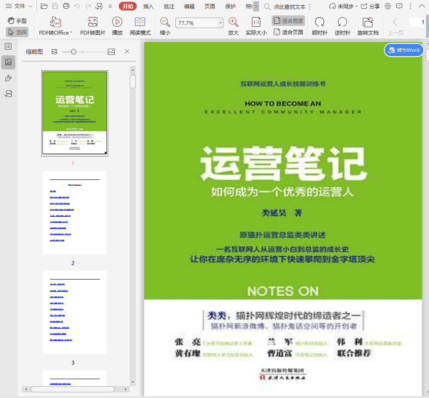Toggle 适合页面 fit-page mode
This screenshot has width=429, height=398.
pos(288,32)
